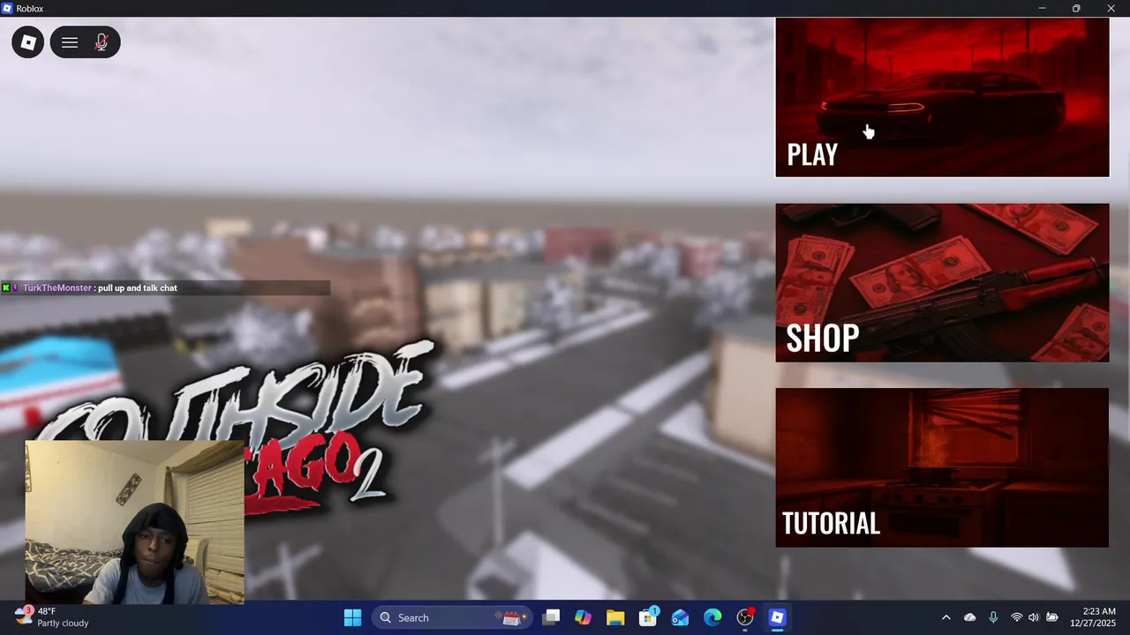Open the Windows Start menu
Screen dimensions: 1130x635
[x=352, y=617]
